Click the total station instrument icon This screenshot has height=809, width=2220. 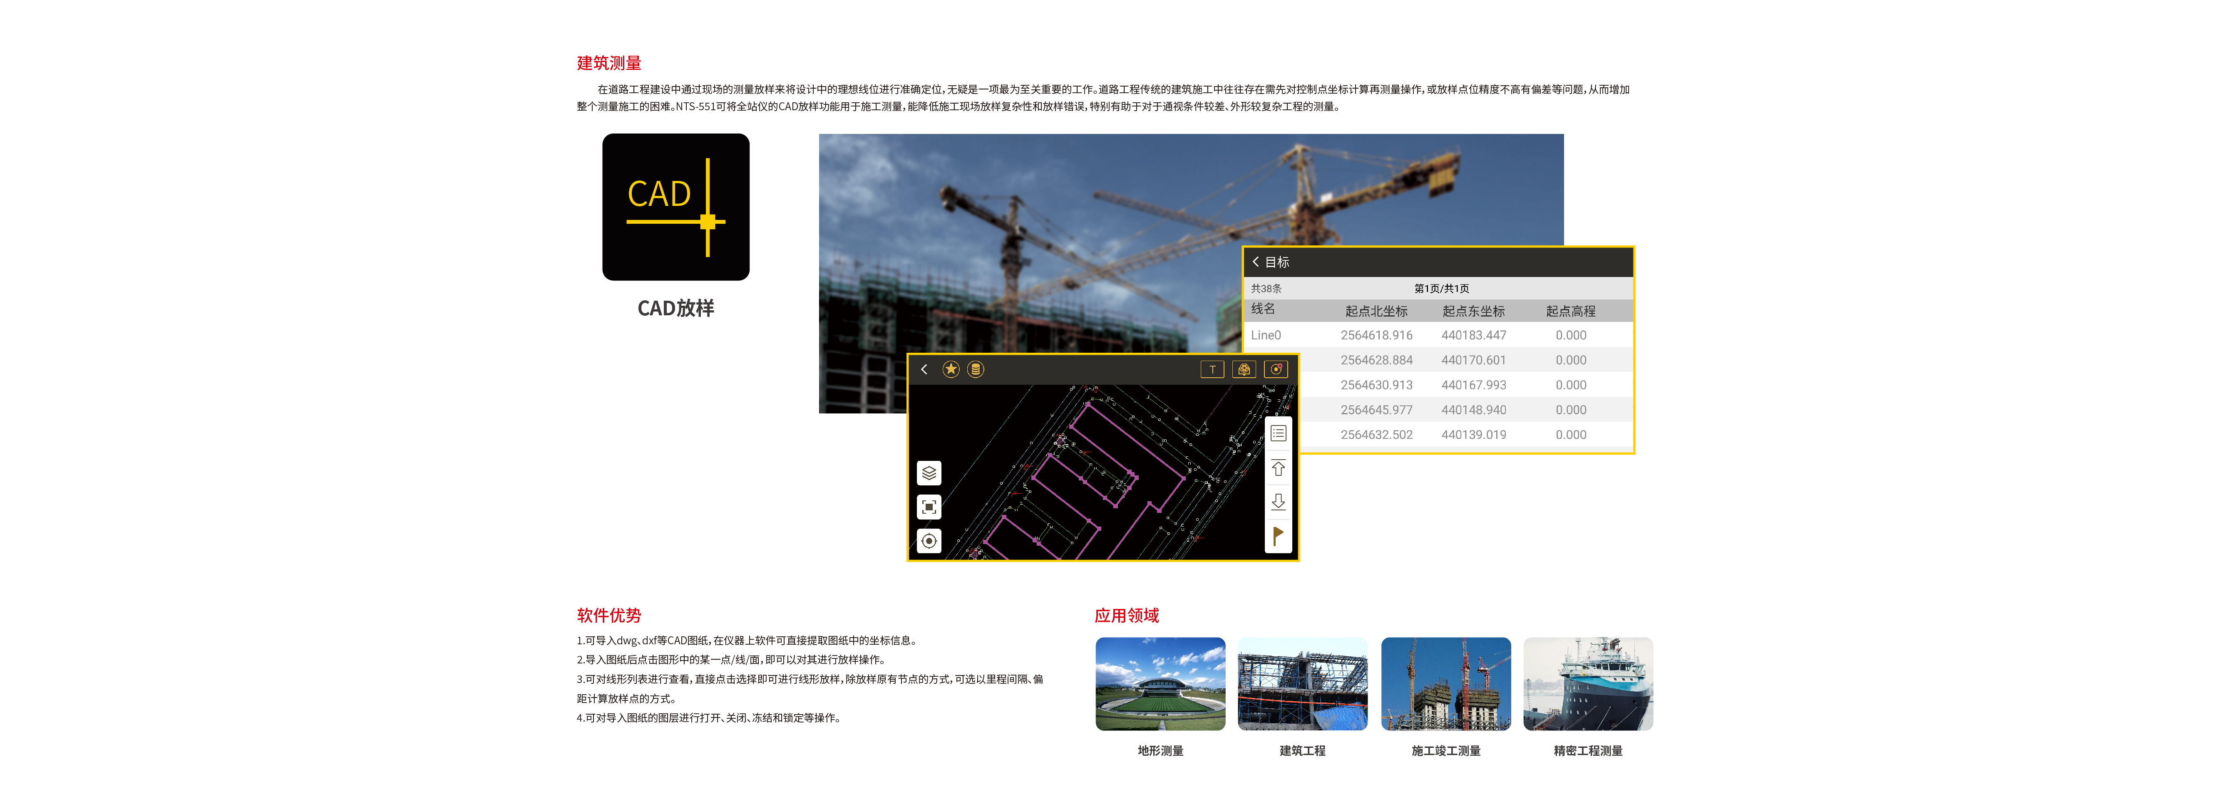(1244, 370)
